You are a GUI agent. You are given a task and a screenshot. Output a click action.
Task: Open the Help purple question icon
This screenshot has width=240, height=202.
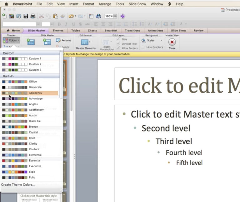pos(122,16)
